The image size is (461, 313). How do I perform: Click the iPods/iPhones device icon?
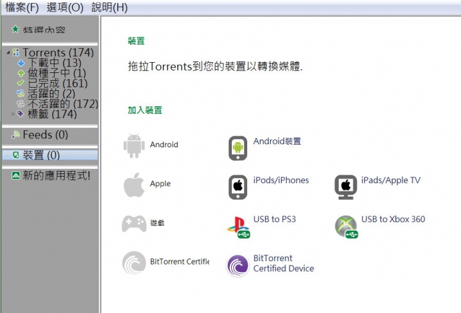[238, 187]
